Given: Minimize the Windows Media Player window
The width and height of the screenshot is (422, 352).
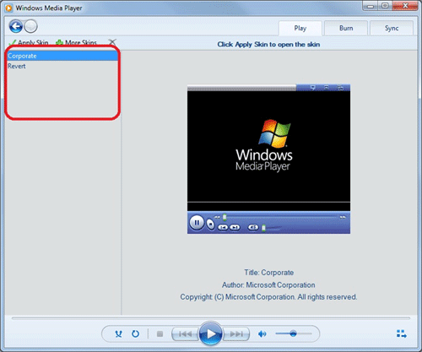Looking at the screenshot, I should click(371, 6).
